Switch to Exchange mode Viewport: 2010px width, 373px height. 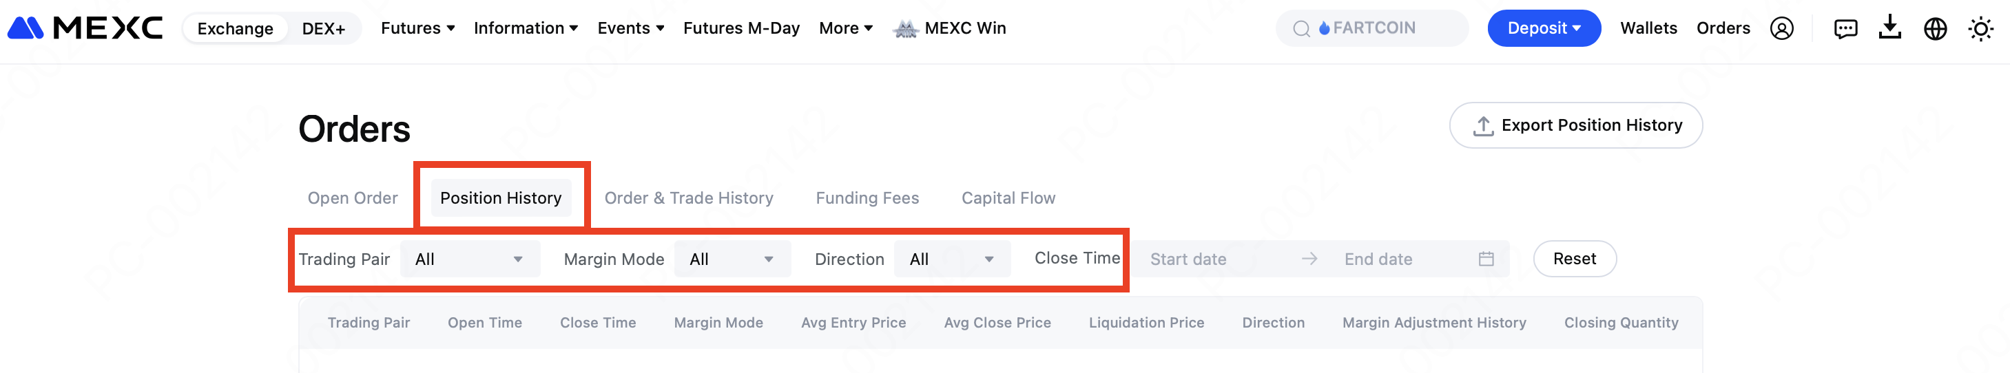[235, 29]
